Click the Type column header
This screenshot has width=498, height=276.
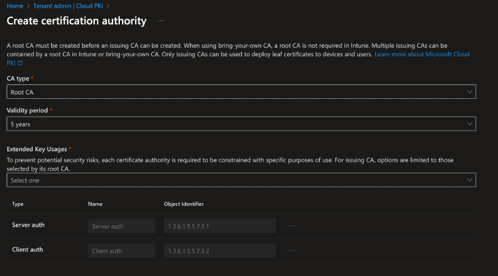pos(18,204)
